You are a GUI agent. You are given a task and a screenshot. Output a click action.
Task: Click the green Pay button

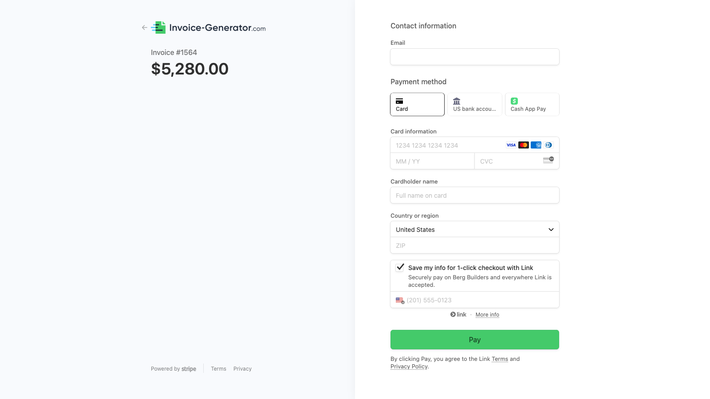click(474, 340)
